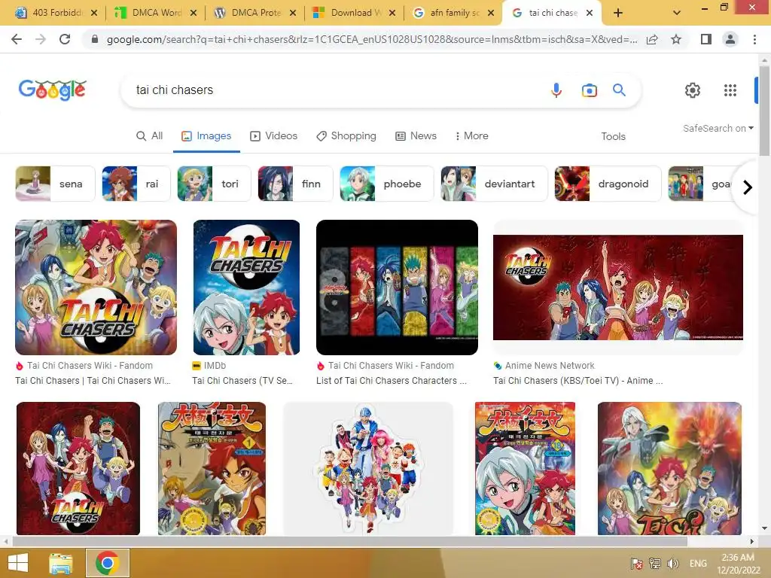This screenshot has width=771, height=578.
Task: Close the 403 Forbidden tab
Action: (94, 13)
